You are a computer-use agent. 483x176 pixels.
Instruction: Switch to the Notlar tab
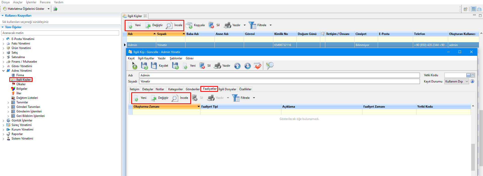click(160, 89)
